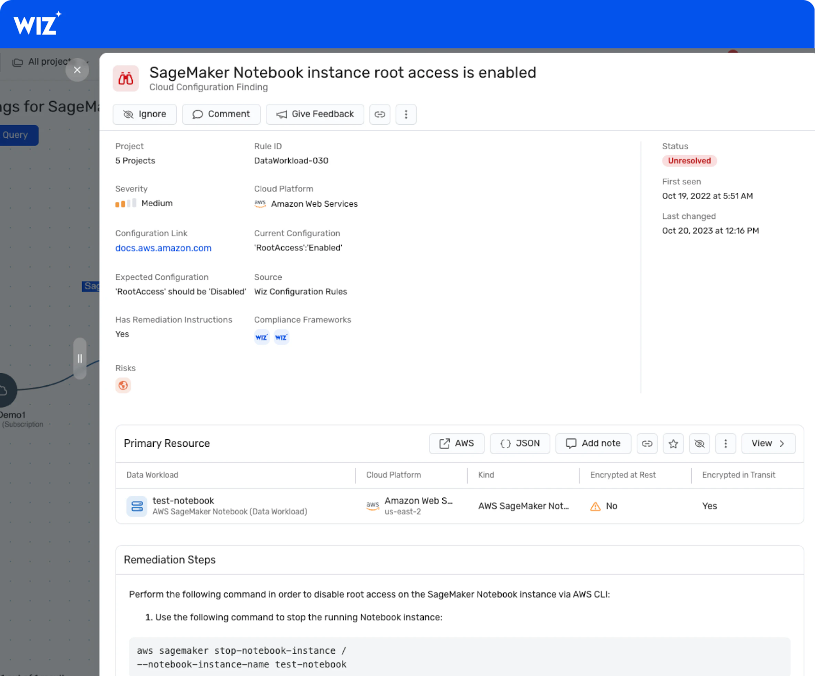This screenshot has height=676, width=815.
Task: Click the Wiz logo in the header
Action: click(x=37, y=23)
